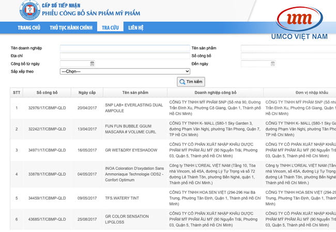Open calendar picker for Công bố từ ngày
This screenshot has width=336, height=232.
pyautogui.click(x=92, y=63)
